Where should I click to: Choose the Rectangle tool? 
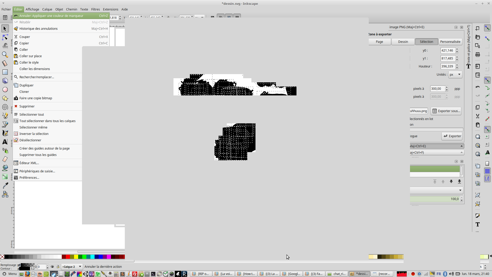[x=5, y=72]
